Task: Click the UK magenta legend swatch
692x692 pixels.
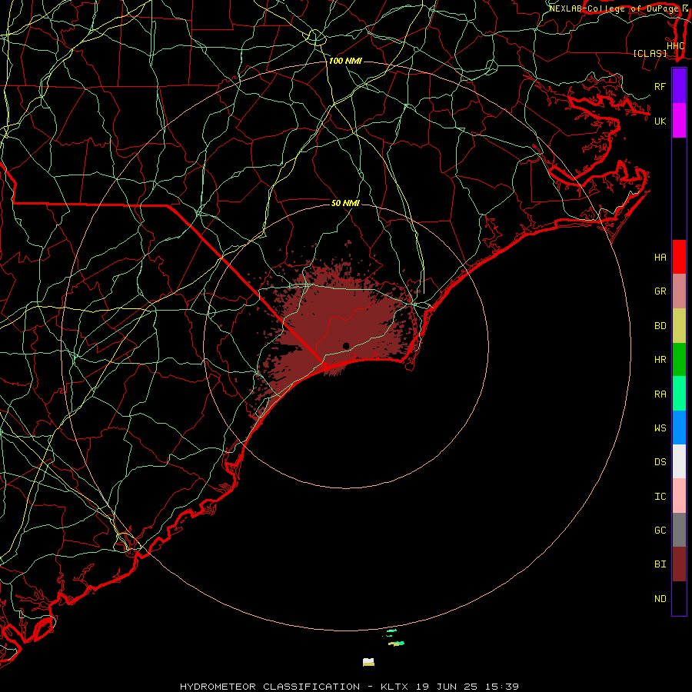Action: coord(679,121)
